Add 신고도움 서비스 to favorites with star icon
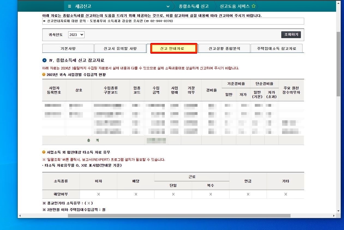The width and height of the screenshot is (344, 230). click(x=253, y=6)
